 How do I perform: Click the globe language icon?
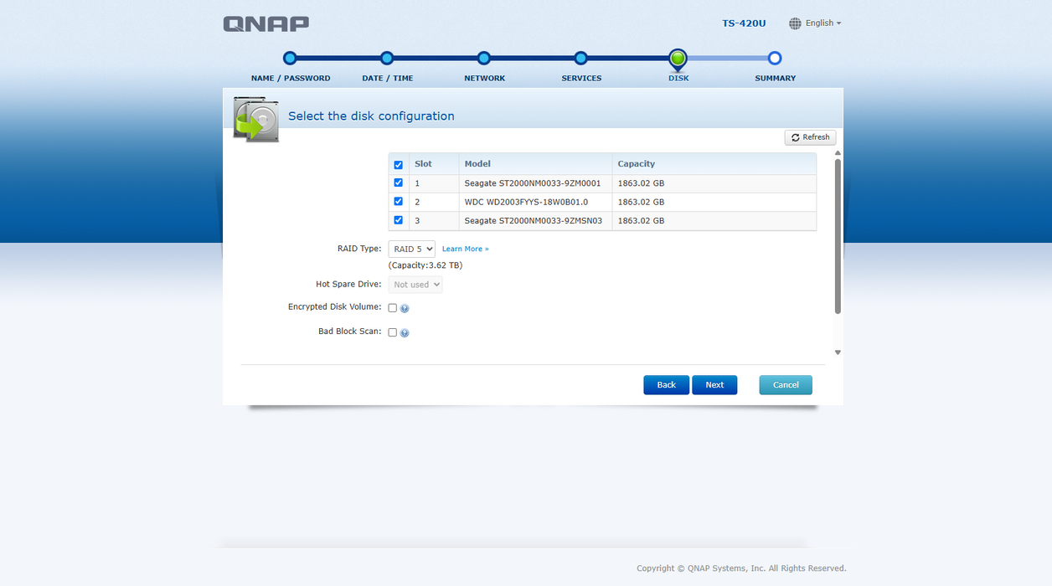(795, 23)
